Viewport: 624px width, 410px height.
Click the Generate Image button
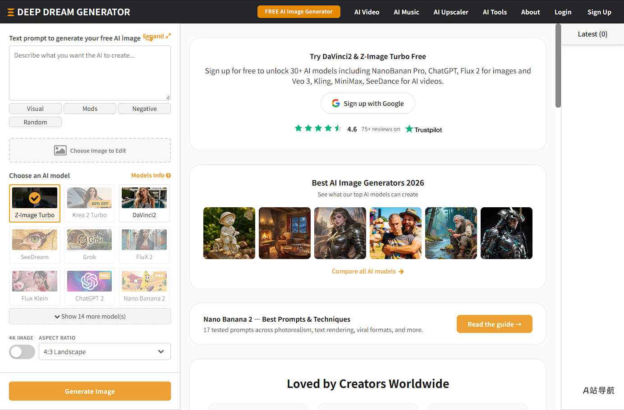[90, 391]
